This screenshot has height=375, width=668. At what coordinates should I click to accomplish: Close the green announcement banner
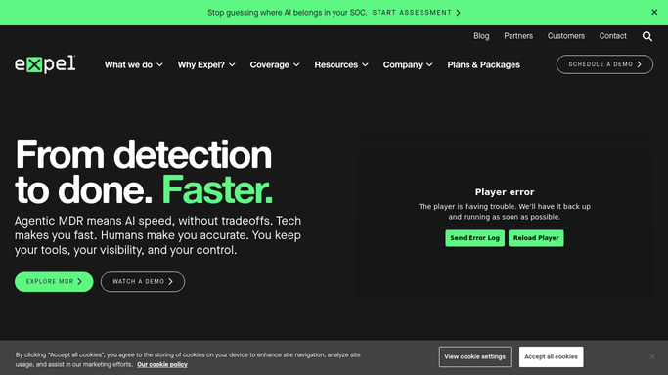coord(654,13)
